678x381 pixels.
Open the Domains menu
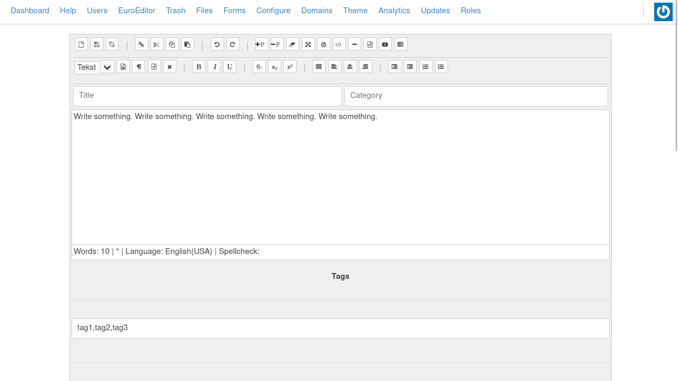[317, 11]
